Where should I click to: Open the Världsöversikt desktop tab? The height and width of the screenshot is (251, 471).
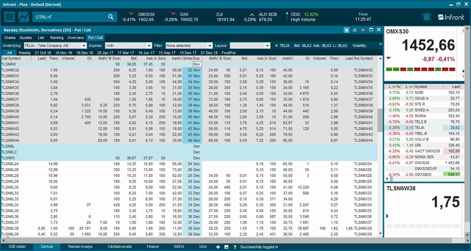click(120, 247)
